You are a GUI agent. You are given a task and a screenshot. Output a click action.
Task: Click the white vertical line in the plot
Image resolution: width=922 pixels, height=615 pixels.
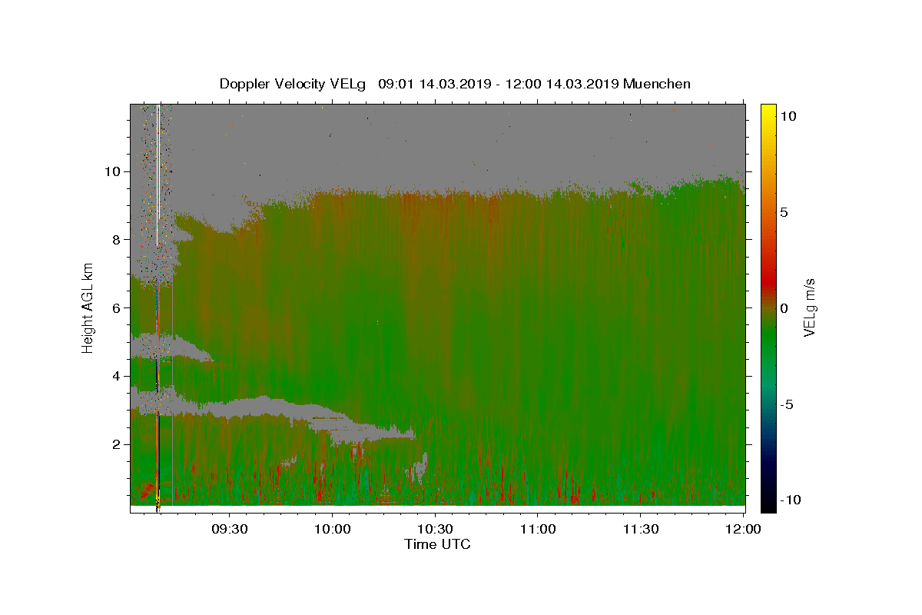coord(158,175)
